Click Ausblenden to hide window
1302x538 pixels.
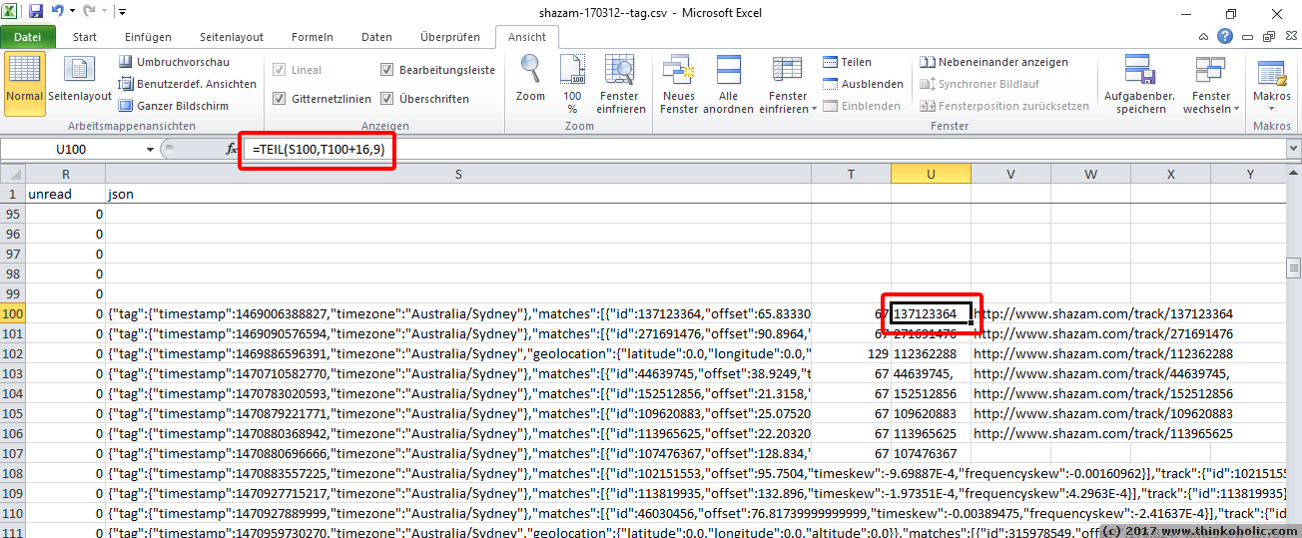point(863,84)
